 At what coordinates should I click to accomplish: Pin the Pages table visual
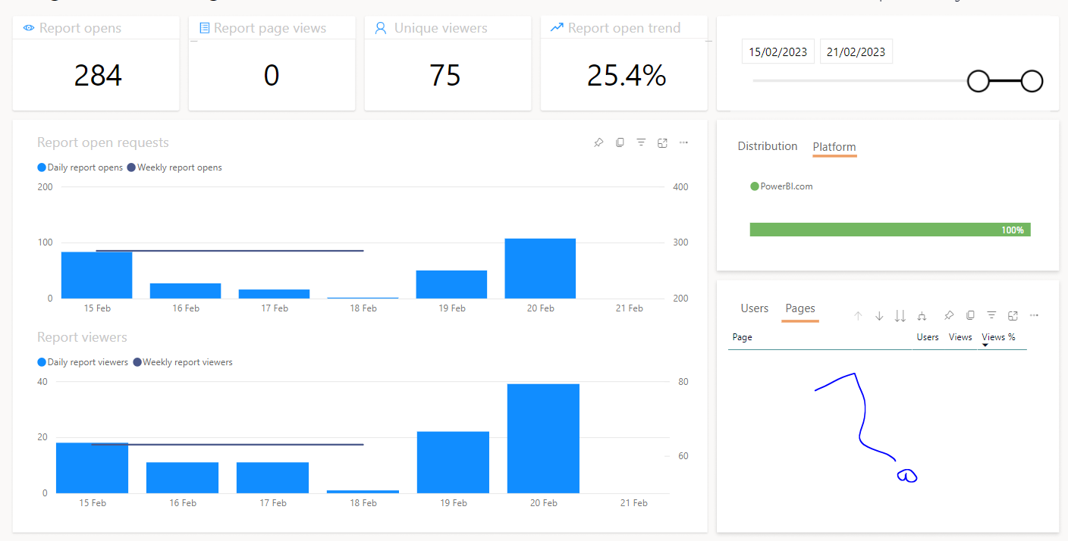(949, 315)
